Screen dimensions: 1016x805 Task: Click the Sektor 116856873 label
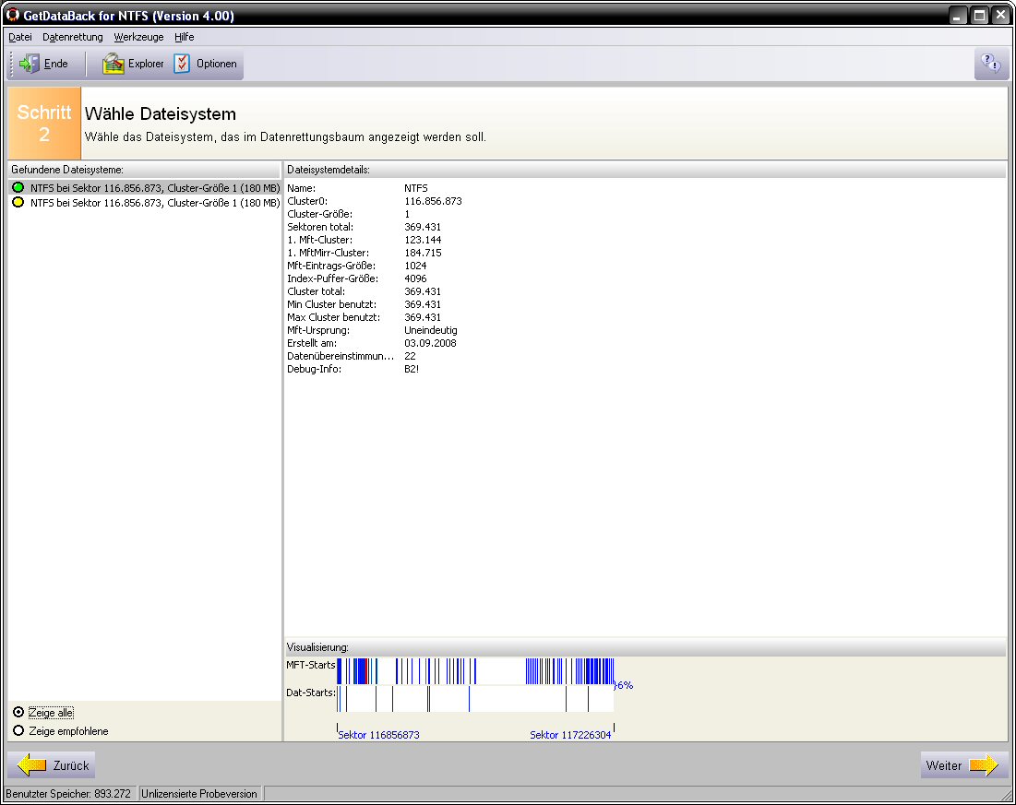(x=378, y=735)
